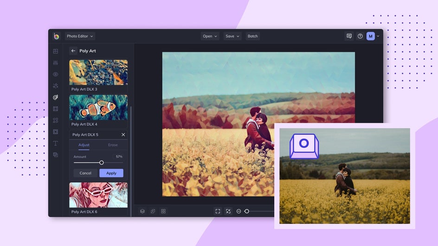438x246 pixels.
Task: Click the grid view icon in bottom toolbar
Action: pyautogui.click(x=163, y=211)
